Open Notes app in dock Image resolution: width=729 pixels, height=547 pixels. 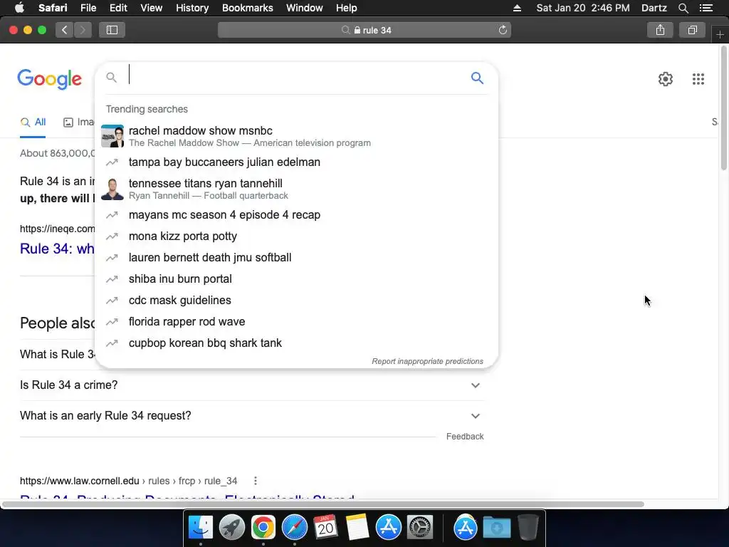click(x=357, y=528)
